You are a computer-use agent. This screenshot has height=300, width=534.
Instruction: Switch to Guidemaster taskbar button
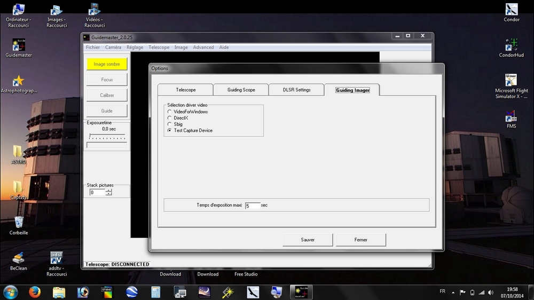point(301,292)
